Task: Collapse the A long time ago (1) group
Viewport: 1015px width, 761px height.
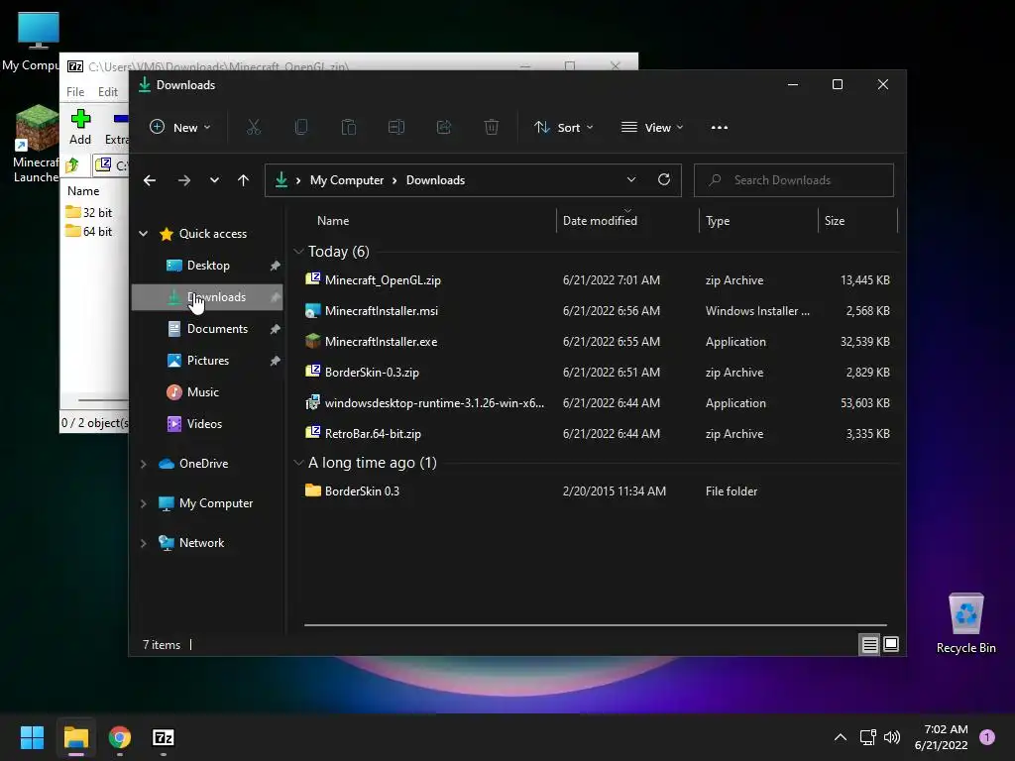Action: point(298,463)
